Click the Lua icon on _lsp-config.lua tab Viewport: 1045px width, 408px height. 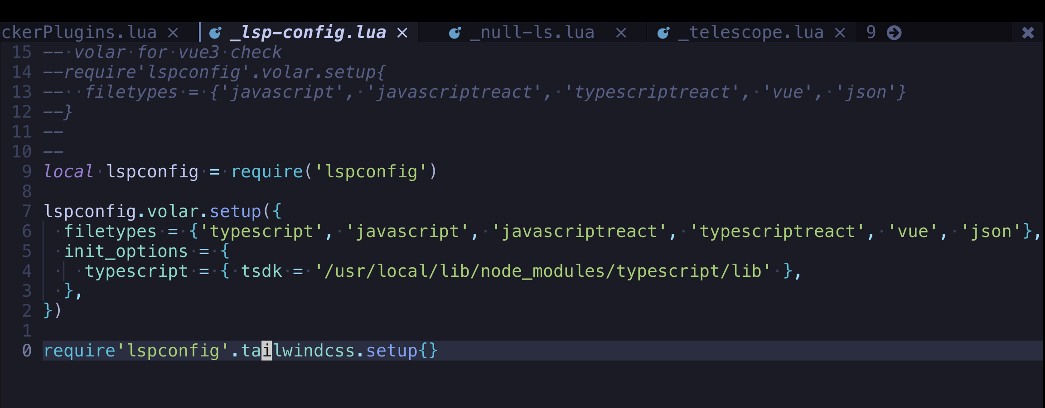pyautogui.click(x=216, y=32)
